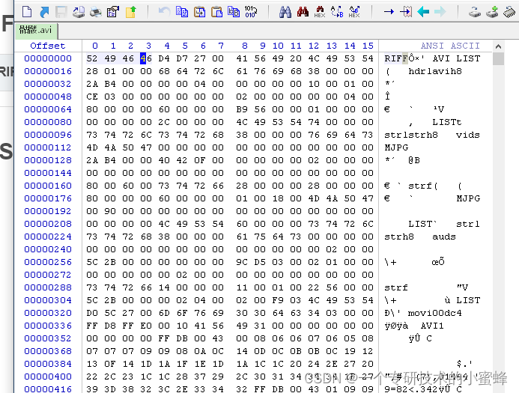Click 'vids' in the ASCII column
Viewport: 519px width, 393px height.
(467, 135)
